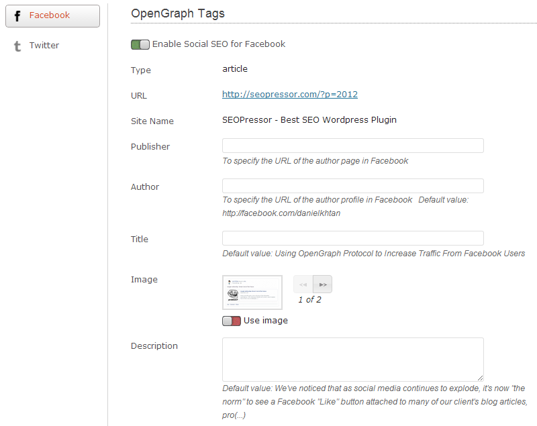Click the 'article' type value

tap(235, 69)
